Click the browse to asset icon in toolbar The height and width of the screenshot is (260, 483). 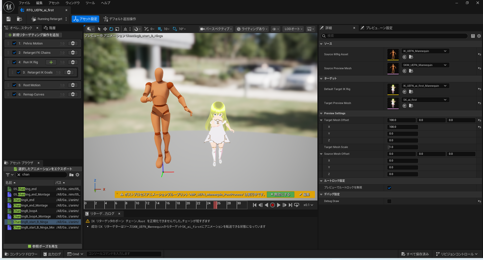(x=19, y=19)
